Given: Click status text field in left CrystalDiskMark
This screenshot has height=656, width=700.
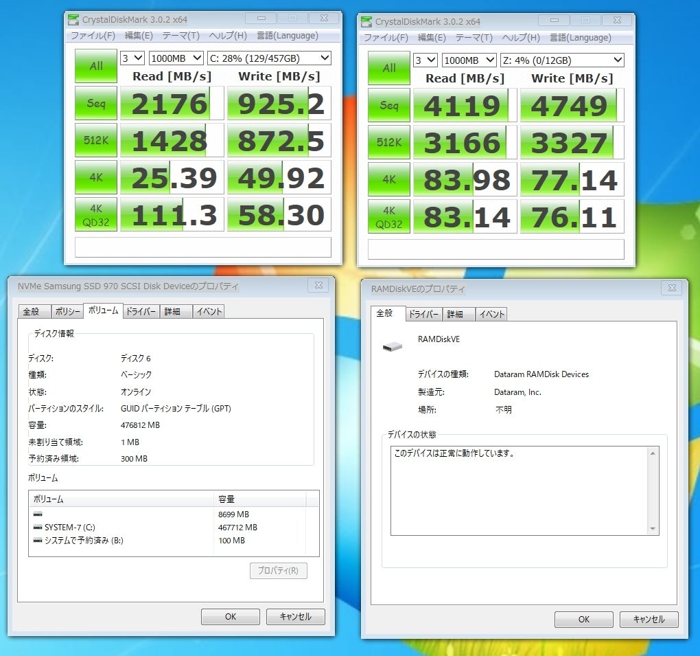Looking at the screenshot, I should (203, 247).
